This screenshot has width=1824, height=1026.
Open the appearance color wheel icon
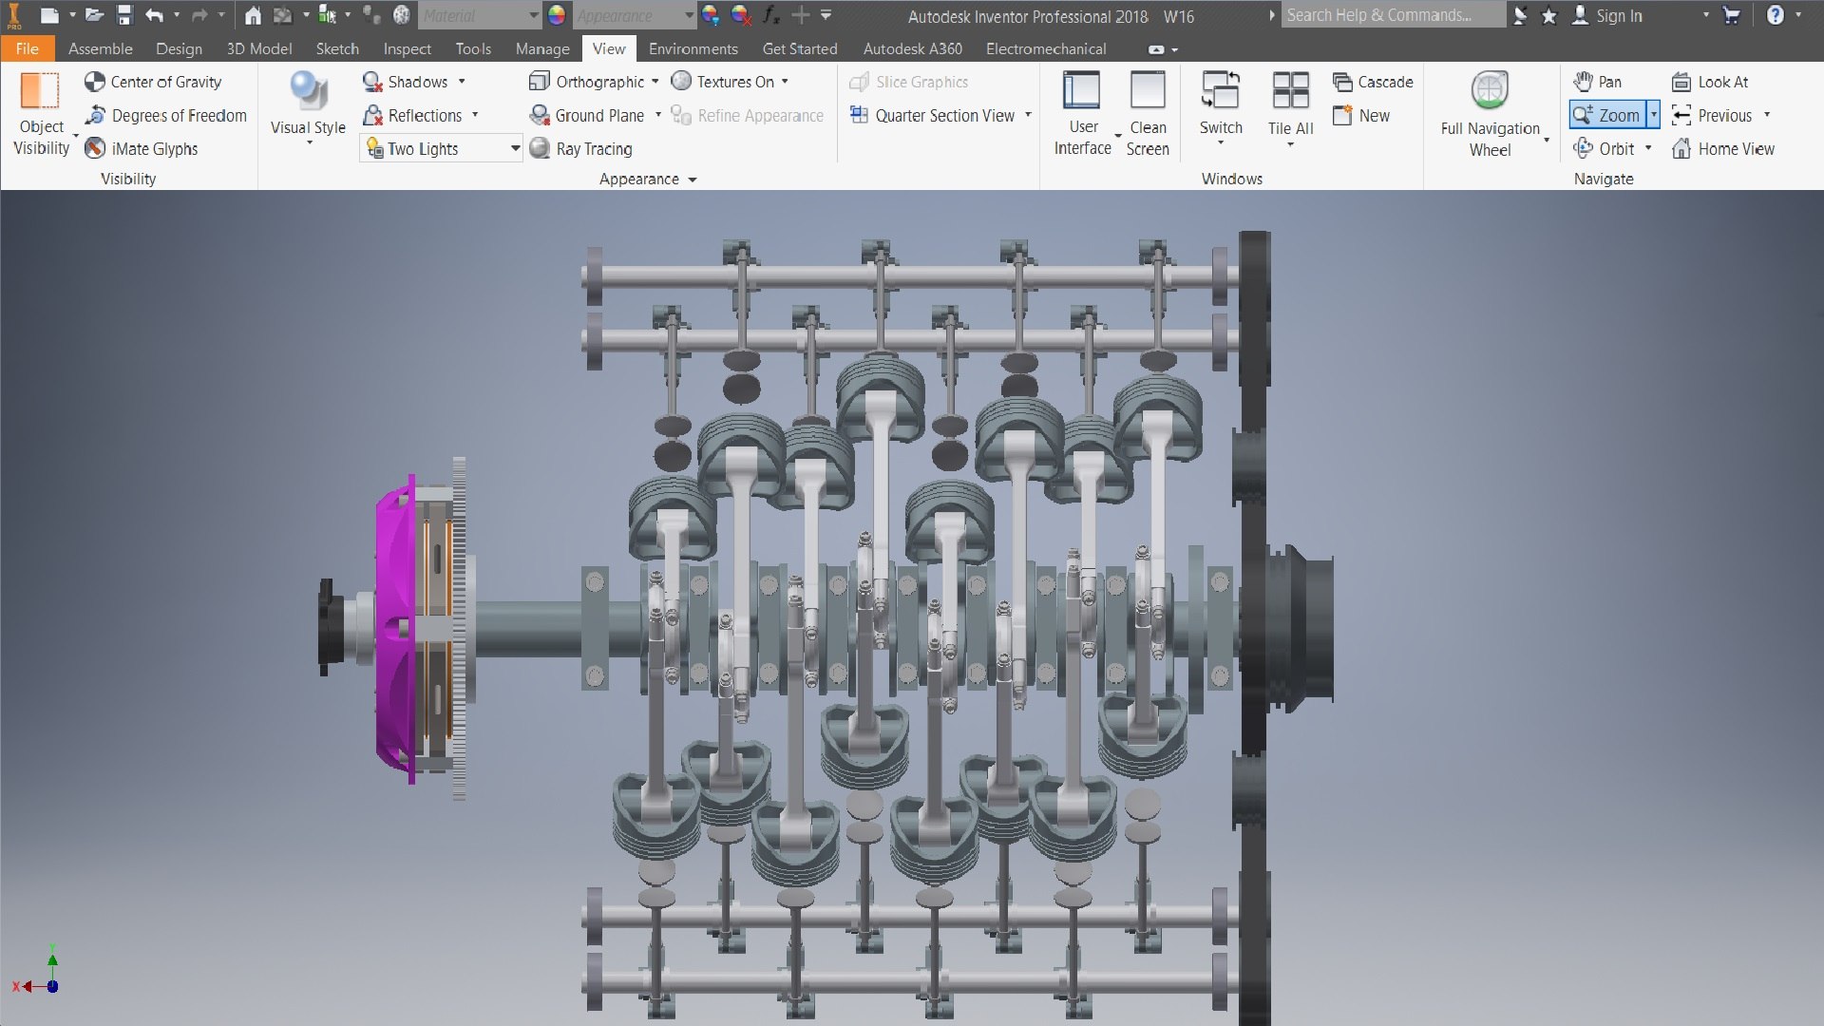[x=557, y=15]
